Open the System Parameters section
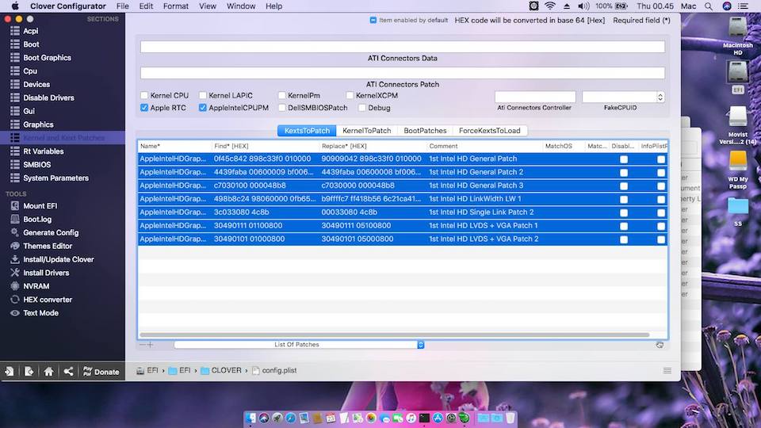 click(55, 178)
